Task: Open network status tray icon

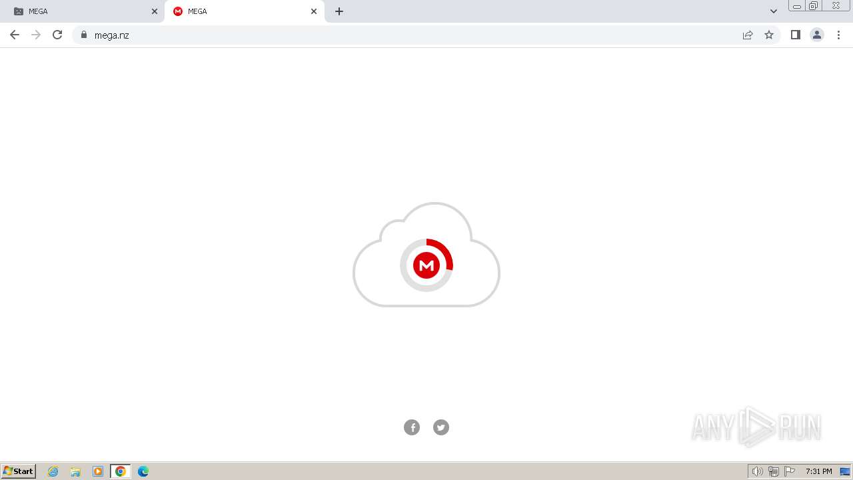Action: pyautogui.click(x=774, y=471)
